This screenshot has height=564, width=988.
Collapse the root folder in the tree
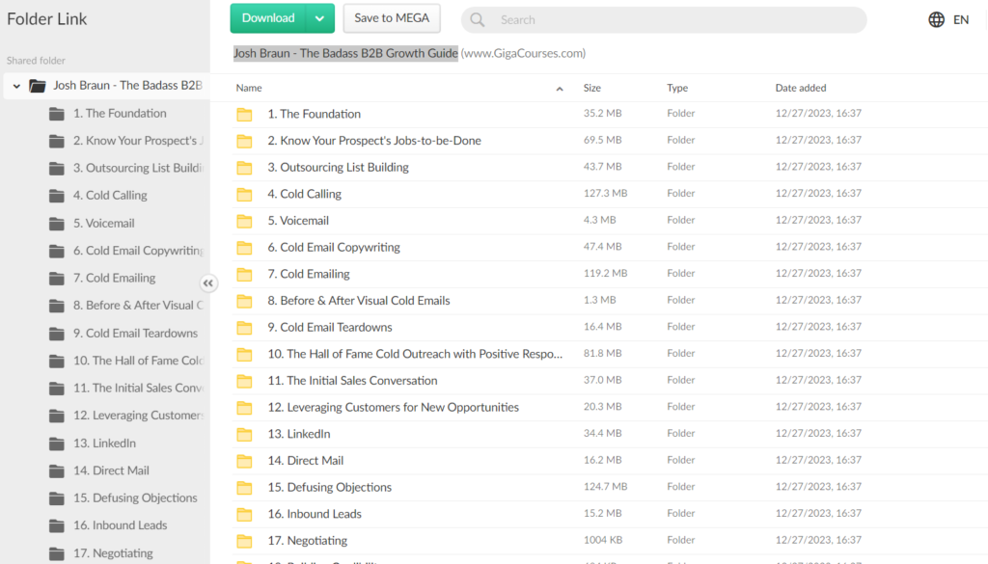pyautogui.click(x=15, y=85)
